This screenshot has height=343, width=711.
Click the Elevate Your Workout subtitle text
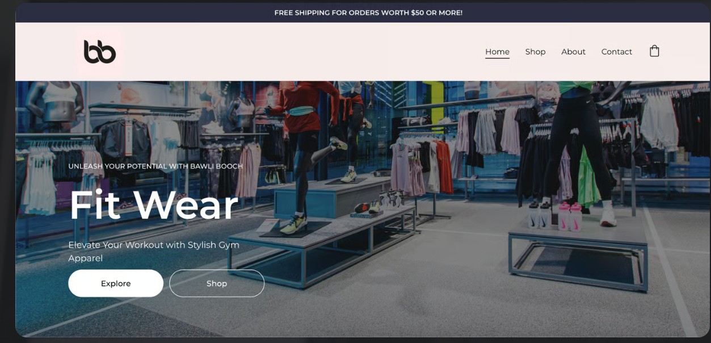[153, 250]
